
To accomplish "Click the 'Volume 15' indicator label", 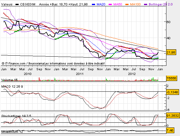I will coord(9,80).
